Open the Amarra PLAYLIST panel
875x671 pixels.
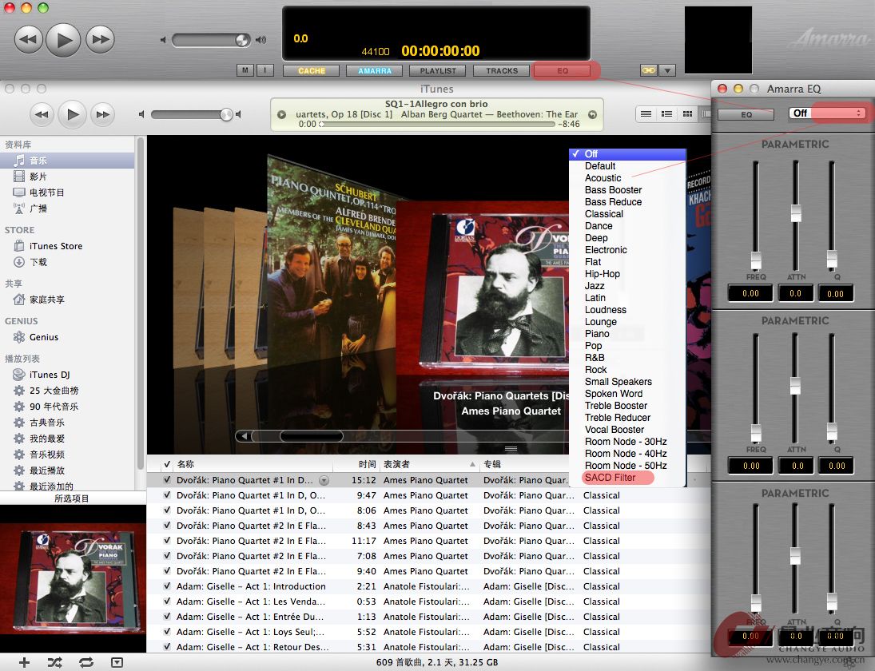coord(438,71)
